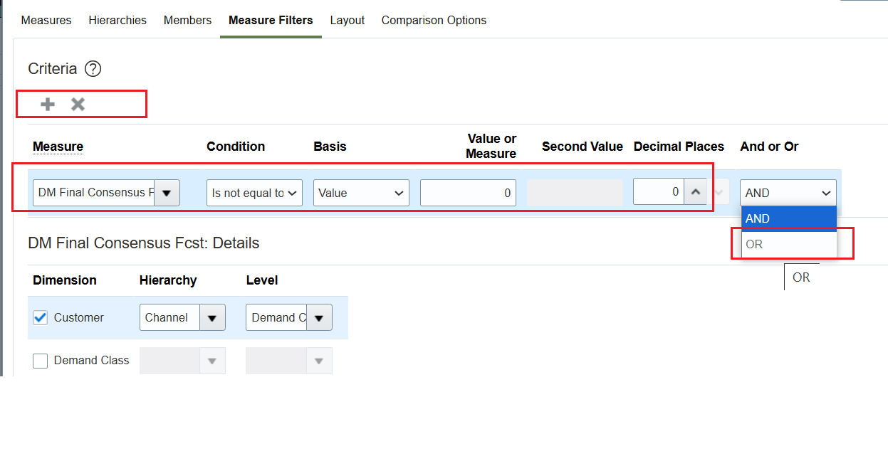888x461 pixels.
Task: Open the Members section
Action: (187, 20)
